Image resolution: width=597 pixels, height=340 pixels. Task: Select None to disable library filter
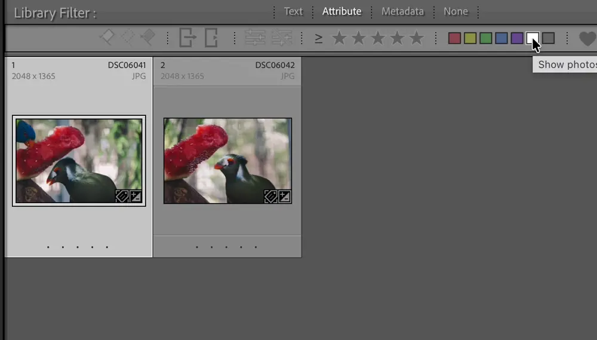[456, 11]
